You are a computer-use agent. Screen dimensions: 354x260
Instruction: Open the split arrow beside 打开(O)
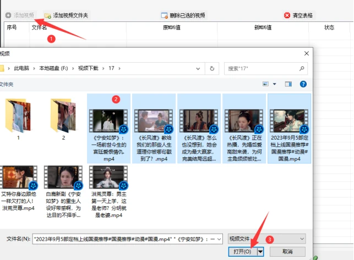[260, 251]
